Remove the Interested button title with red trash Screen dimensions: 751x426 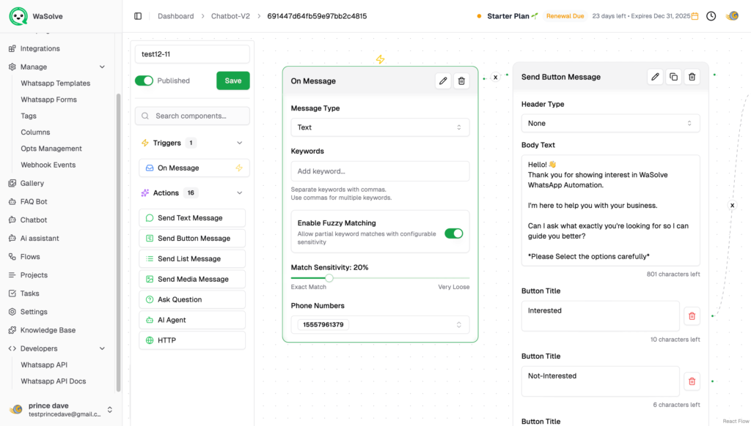point(692,316)
